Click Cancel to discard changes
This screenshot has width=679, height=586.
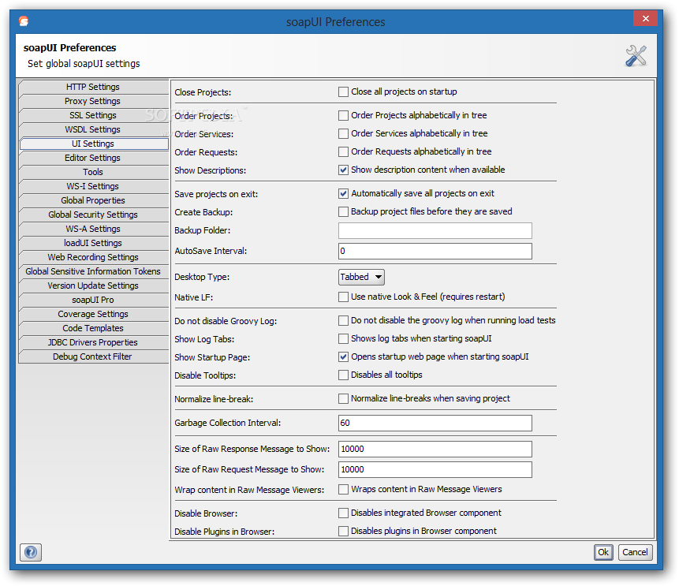click(x=636, y=552)
